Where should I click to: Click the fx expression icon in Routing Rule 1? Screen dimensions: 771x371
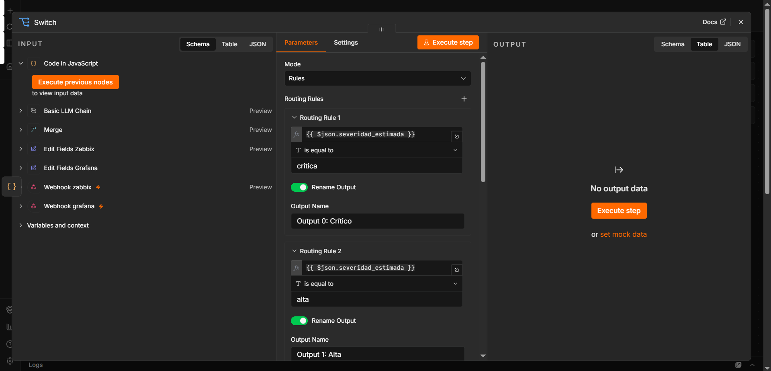(x=297, y=134)
